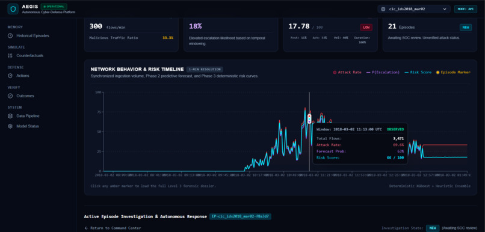Click the Historical Episodes clock icon

point(10,35)
